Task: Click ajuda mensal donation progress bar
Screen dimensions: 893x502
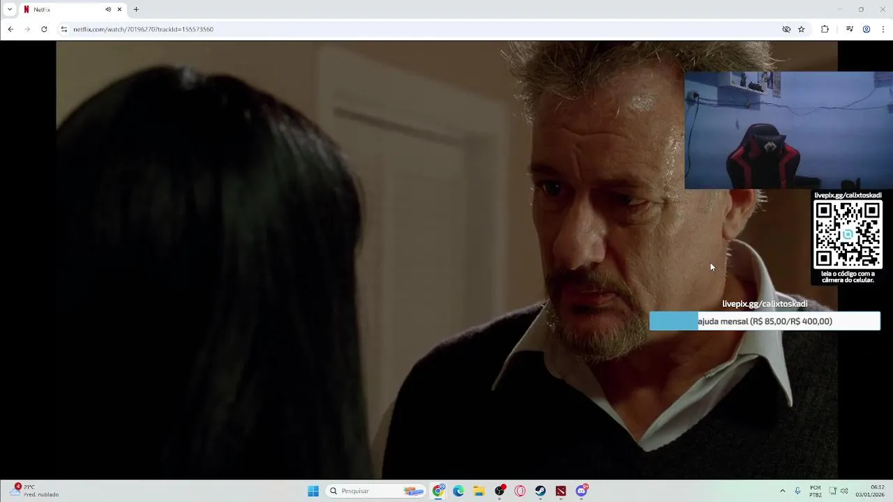Action: pos(765,321)
